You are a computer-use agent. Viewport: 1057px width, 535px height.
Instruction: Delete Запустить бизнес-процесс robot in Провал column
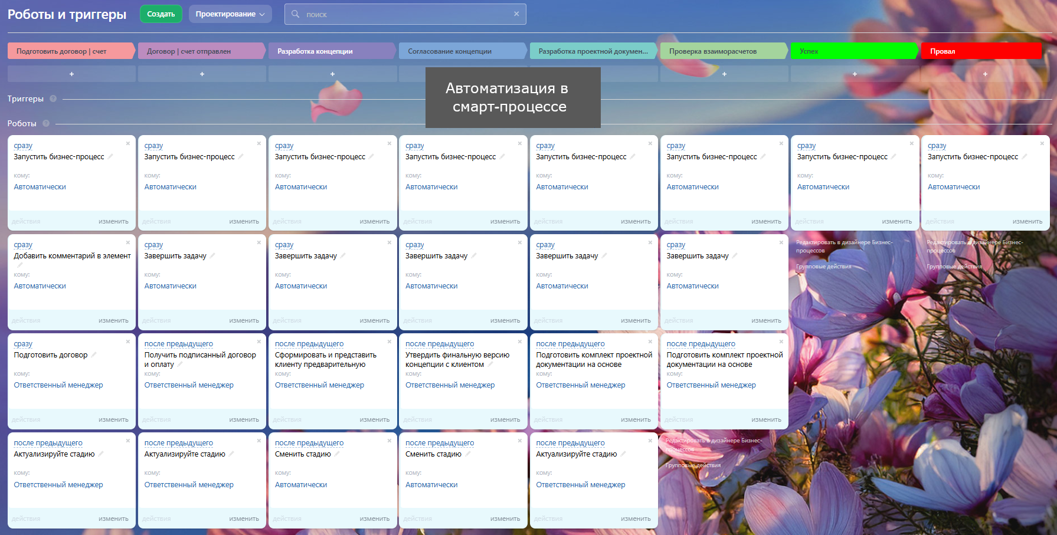click(1042, 143)
